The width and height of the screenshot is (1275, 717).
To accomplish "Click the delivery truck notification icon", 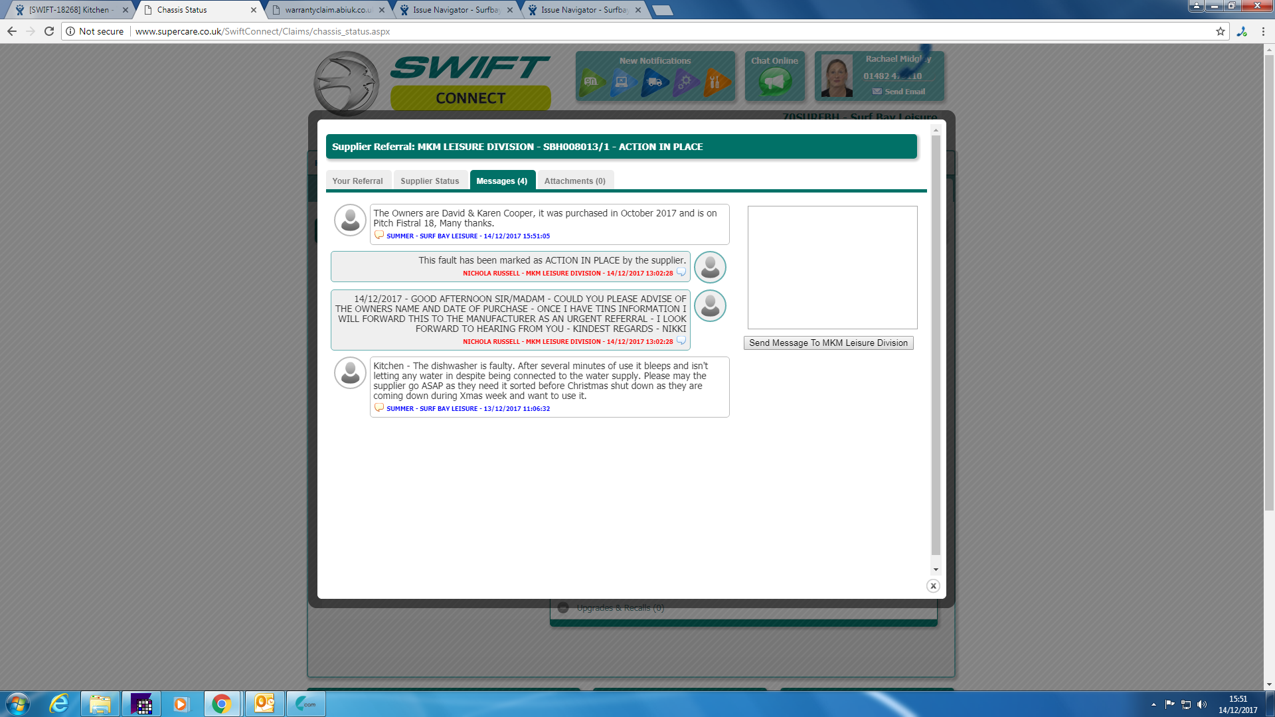I will [x=654, y=82].
